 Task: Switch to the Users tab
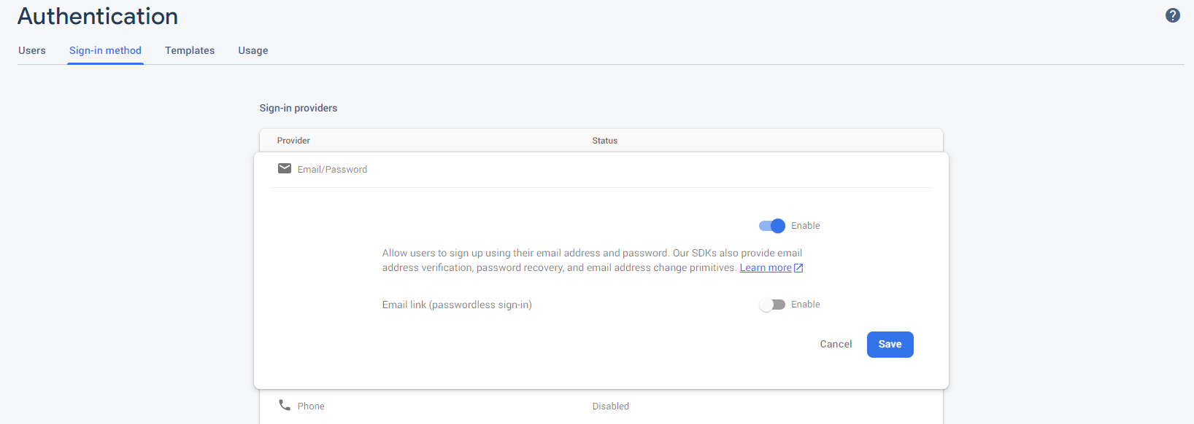point(32,50)
